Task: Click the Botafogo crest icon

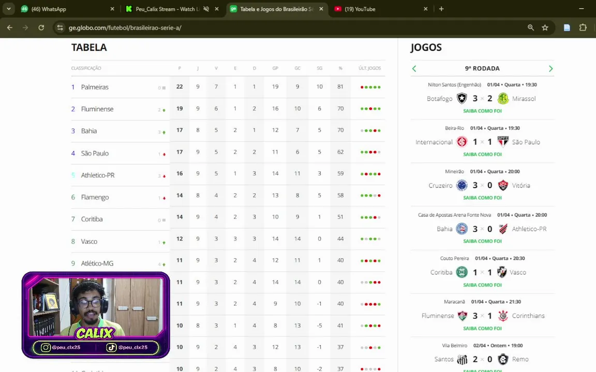Action: [462, 99]
